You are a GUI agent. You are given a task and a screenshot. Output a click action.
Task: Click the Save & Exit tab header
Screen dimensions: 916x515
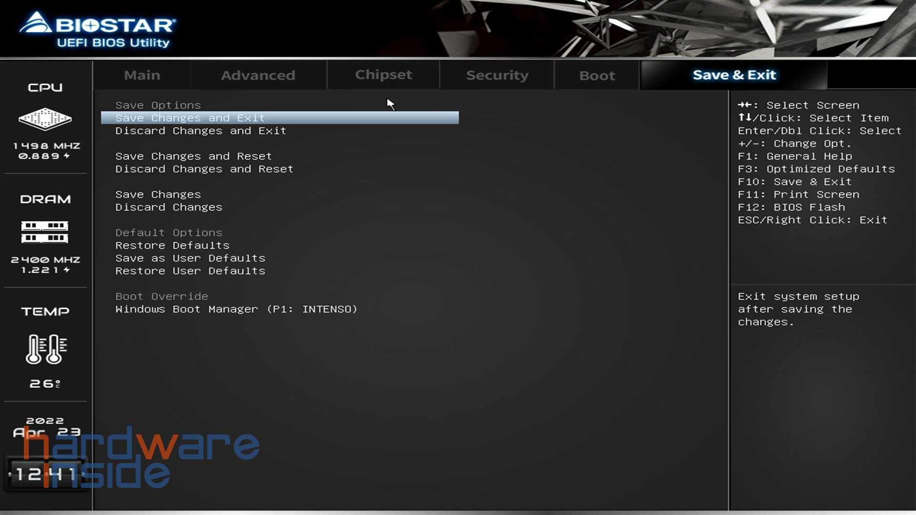coord(734,75)
